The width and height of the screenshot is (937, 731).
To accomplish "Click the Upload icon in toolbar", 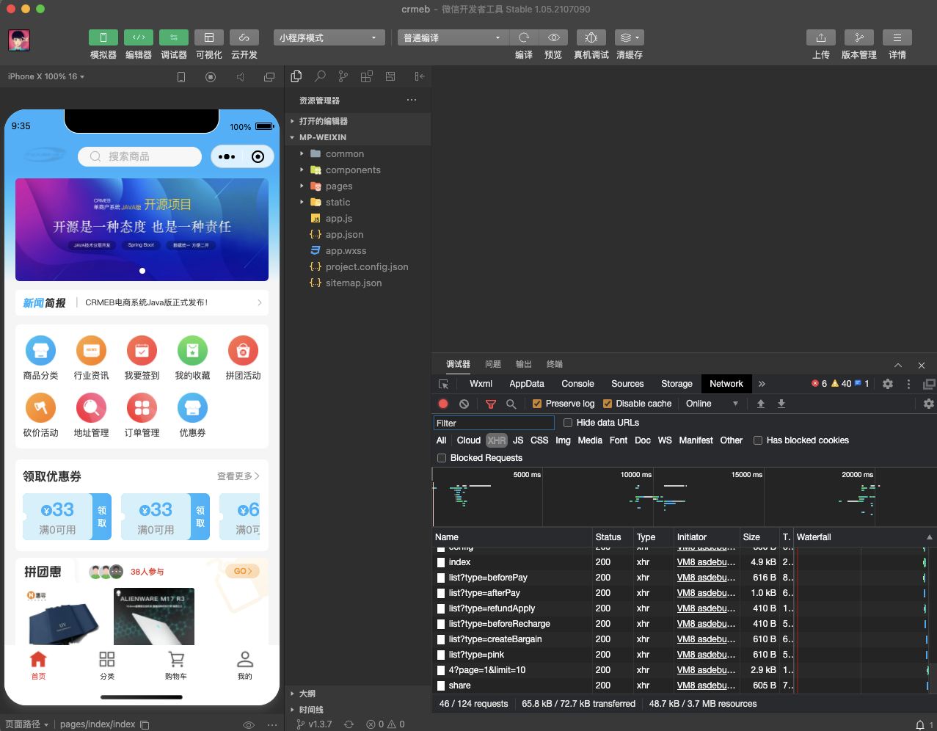I will (x=821, y=37).
